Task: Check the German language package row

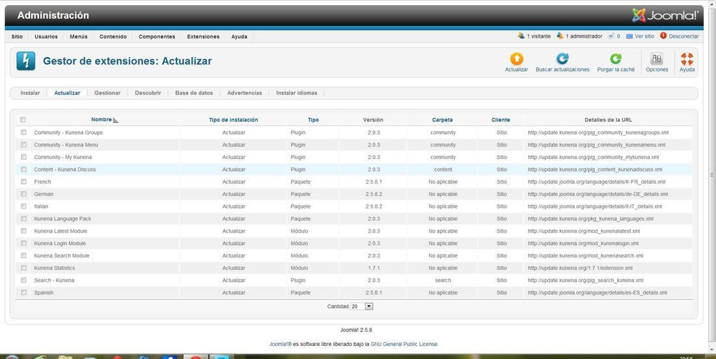Action: (23, 194)
